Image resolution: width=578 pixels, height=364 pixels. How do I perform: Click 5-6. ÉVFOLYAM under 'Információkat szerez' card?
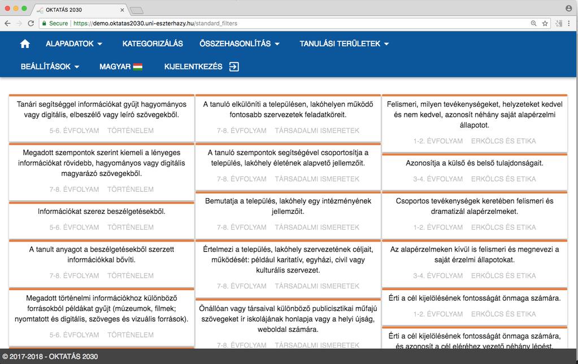(74, 227)
